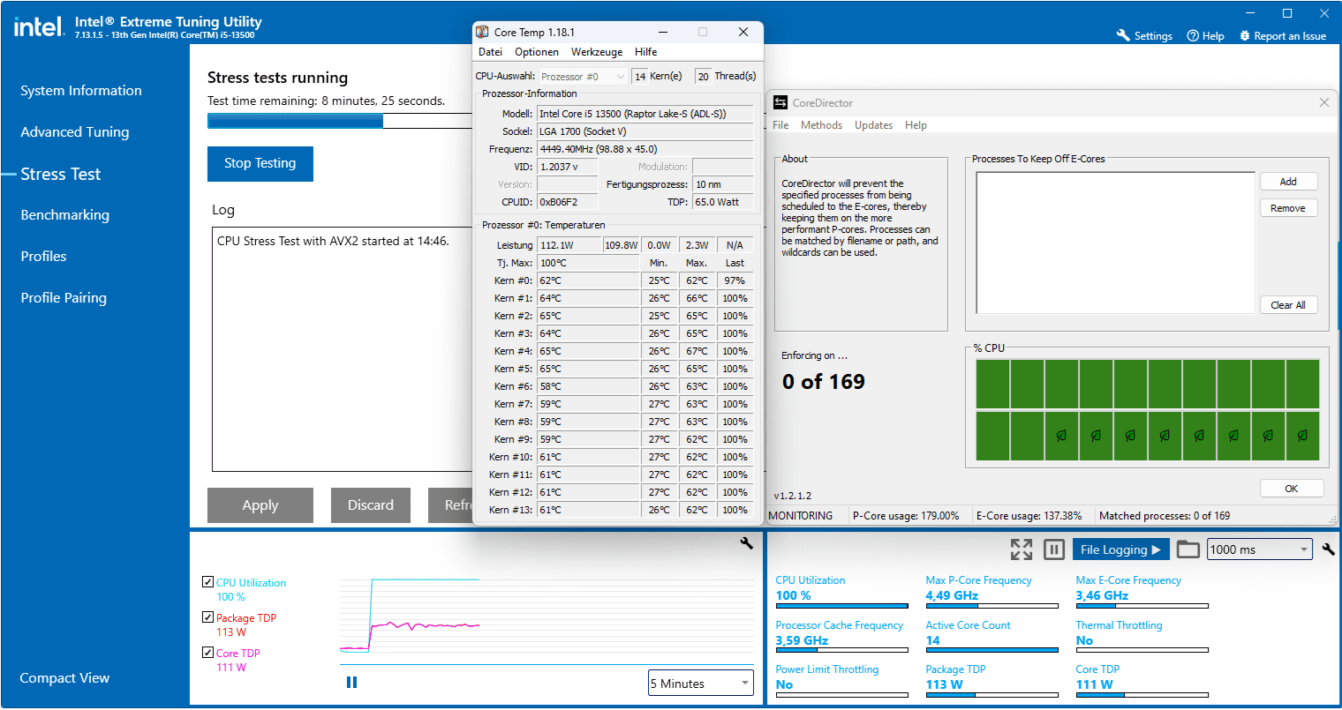Click the Processes To Keep Off E-Cores list
The height and width of the screenshot is (710, 1342).
1115,243
